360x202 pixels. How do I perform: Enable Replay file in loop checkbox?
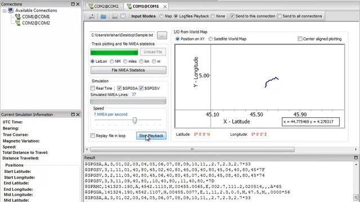(x=92, y=136)
